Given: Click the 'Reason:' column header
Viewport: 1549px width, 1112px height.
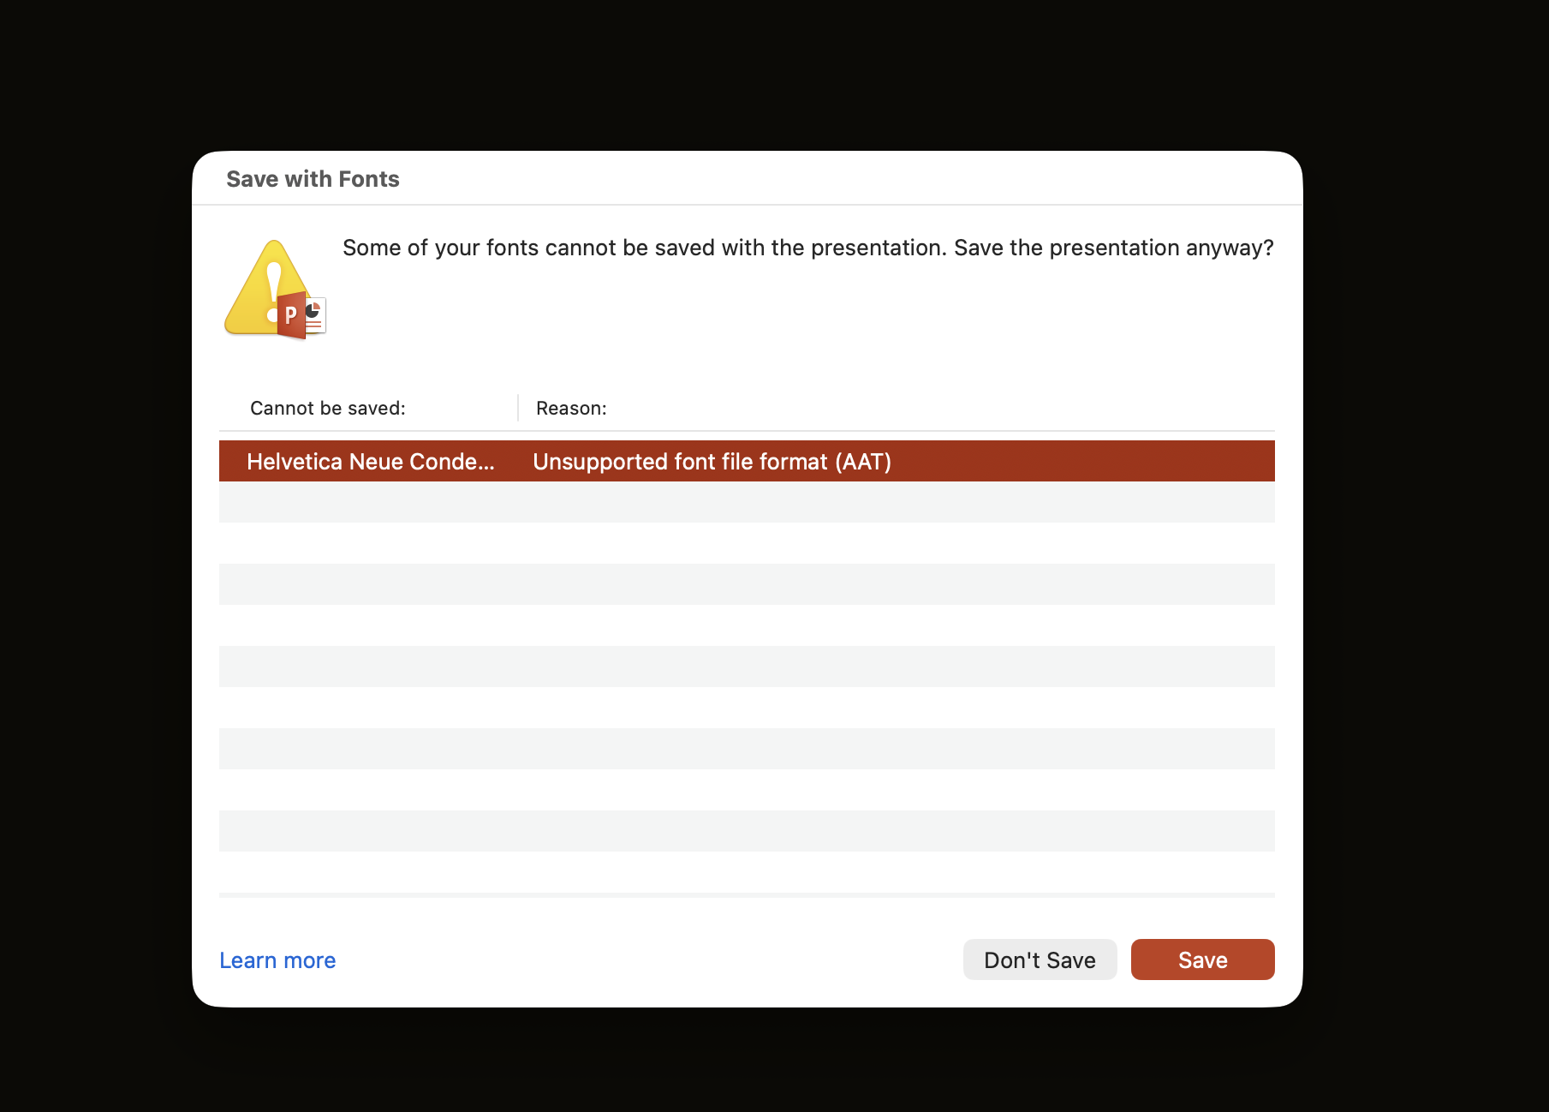Looking at the screenshot, I should pos(571,408).
